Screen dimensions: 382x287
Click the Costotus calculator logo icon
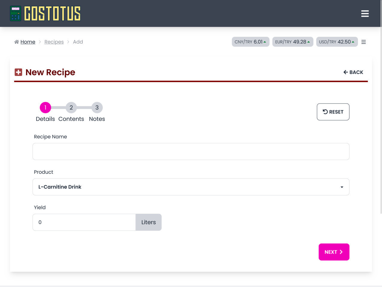(x=16, y=13)
